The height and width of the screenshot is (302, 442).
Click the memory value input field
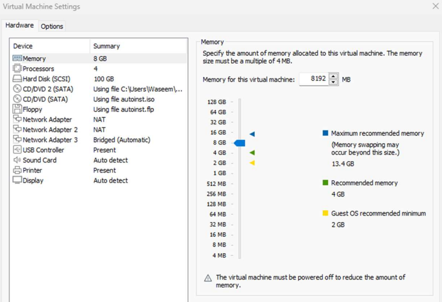[313, 79]
